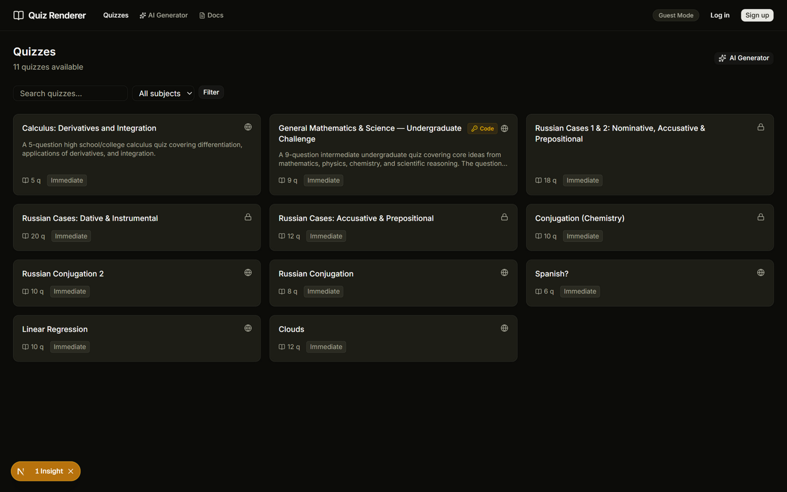
Task: Click the globe icon on Russian Conjugation card
Action: [504, 272]
